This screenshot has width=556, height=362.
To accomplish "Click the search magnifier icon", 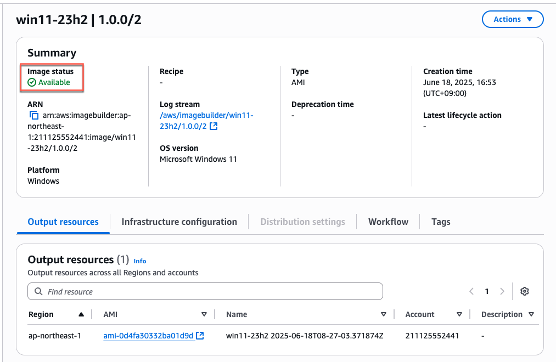I will click(x=38, y=292).
